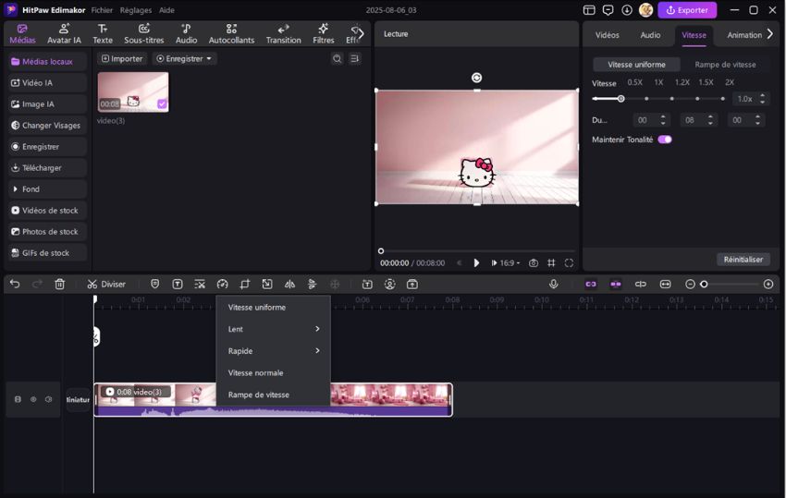Click the crop icon in timeline toolbar

(x=245, y=284)
